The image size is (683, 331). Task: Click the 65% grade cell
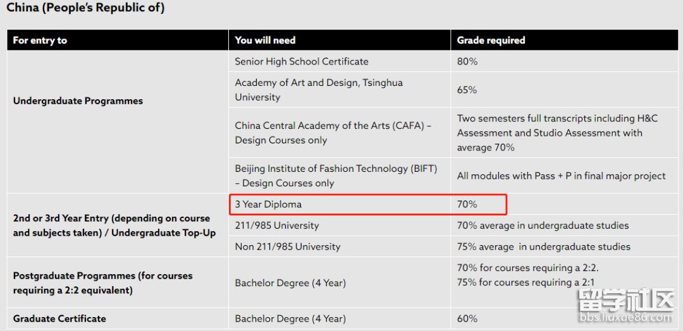[x=467, y=90]
